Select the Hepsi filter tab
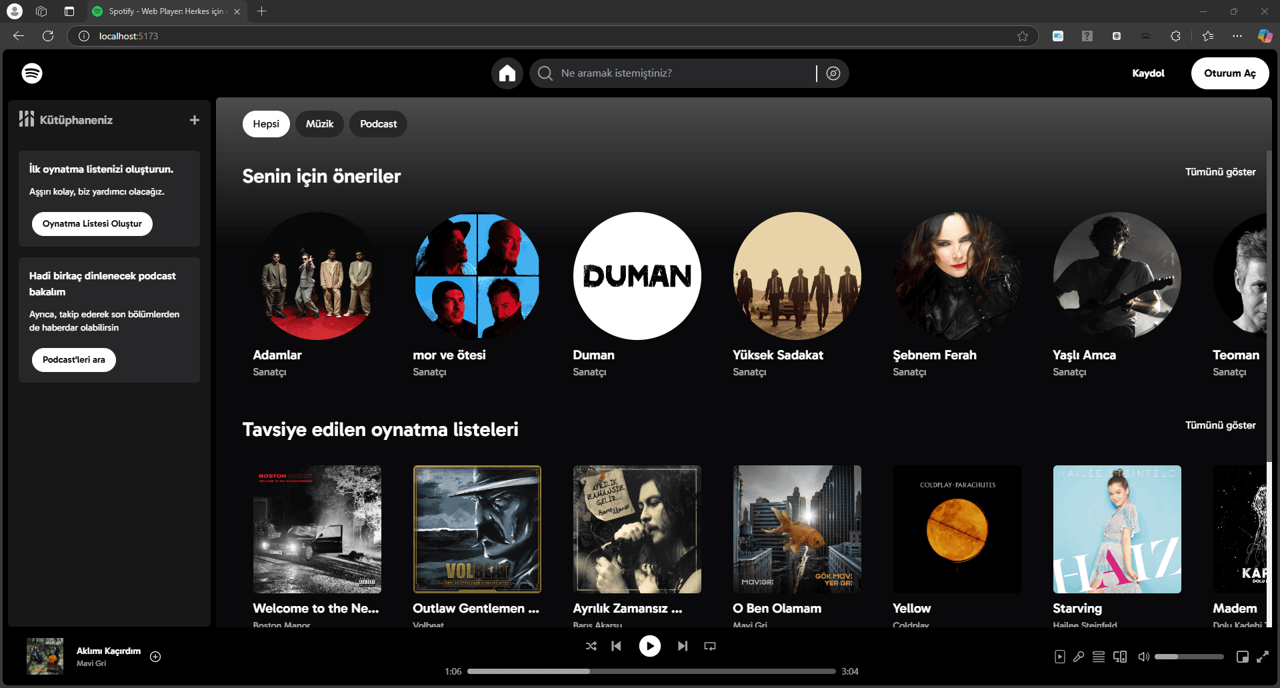The height and width of the screenshot is (688, 1280). point(266,124)
